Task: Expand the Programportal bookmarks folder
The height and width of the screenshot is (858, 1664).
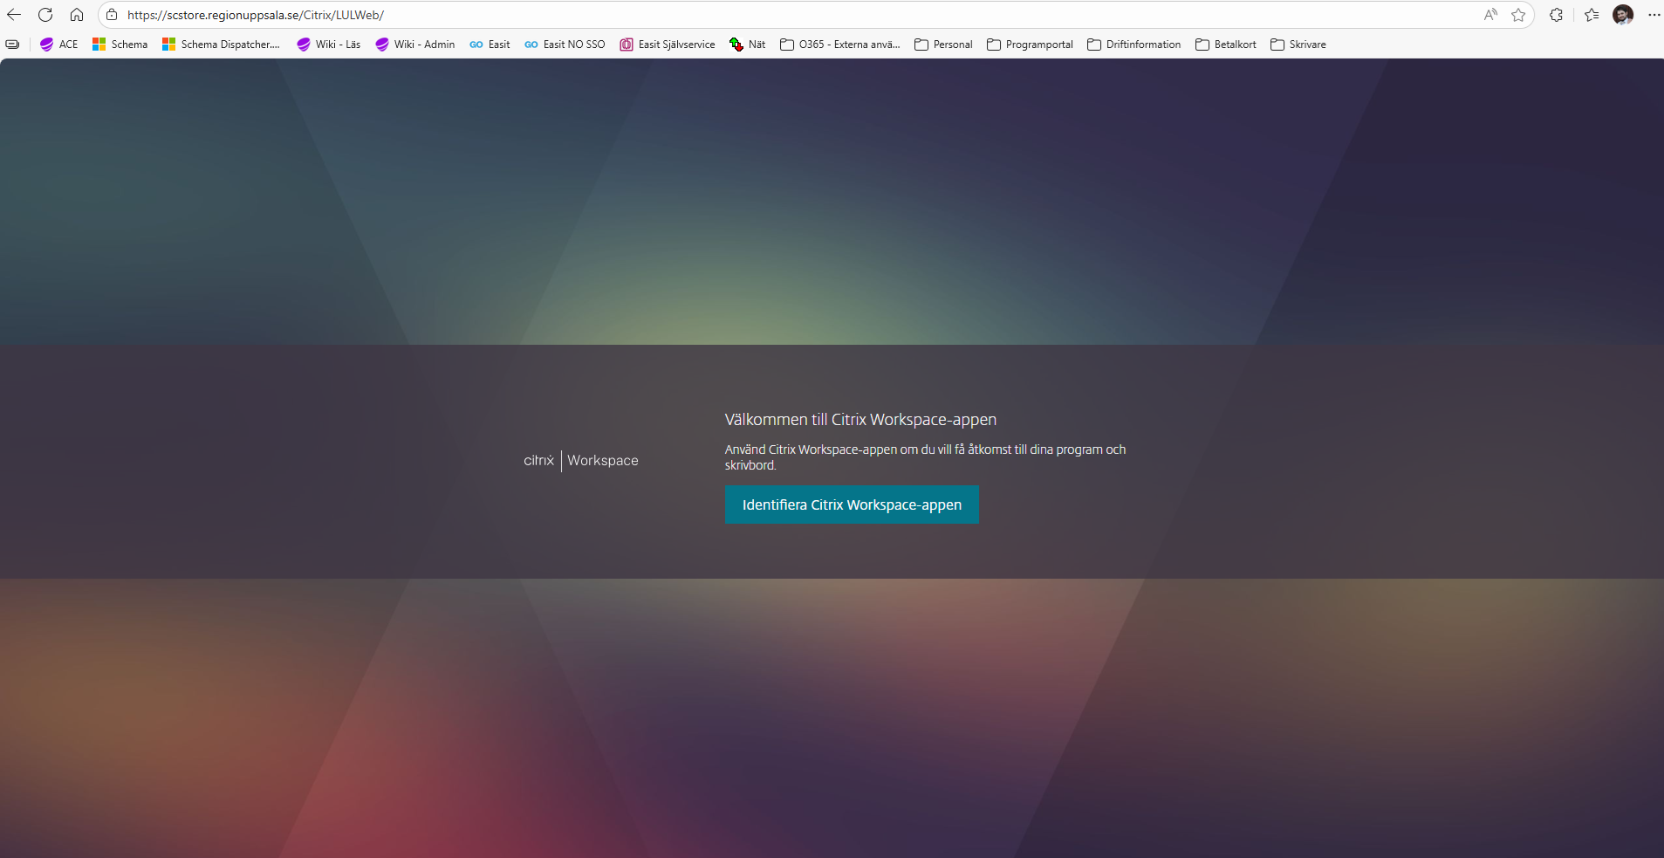Action: click(x=1030, y=45)
